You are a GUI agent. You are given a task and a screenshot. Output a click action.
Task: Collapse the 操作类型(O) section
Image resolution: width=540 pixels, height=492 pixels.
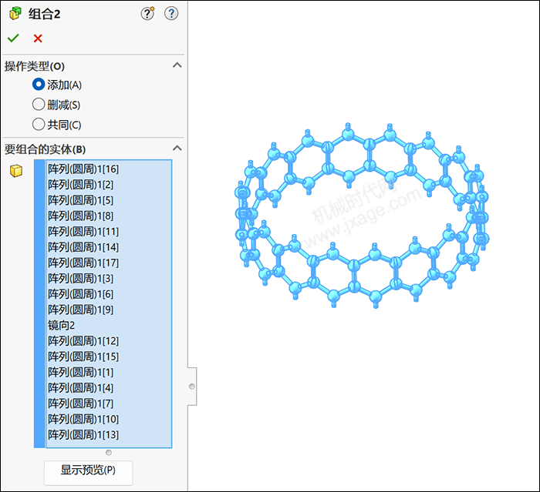177,65
